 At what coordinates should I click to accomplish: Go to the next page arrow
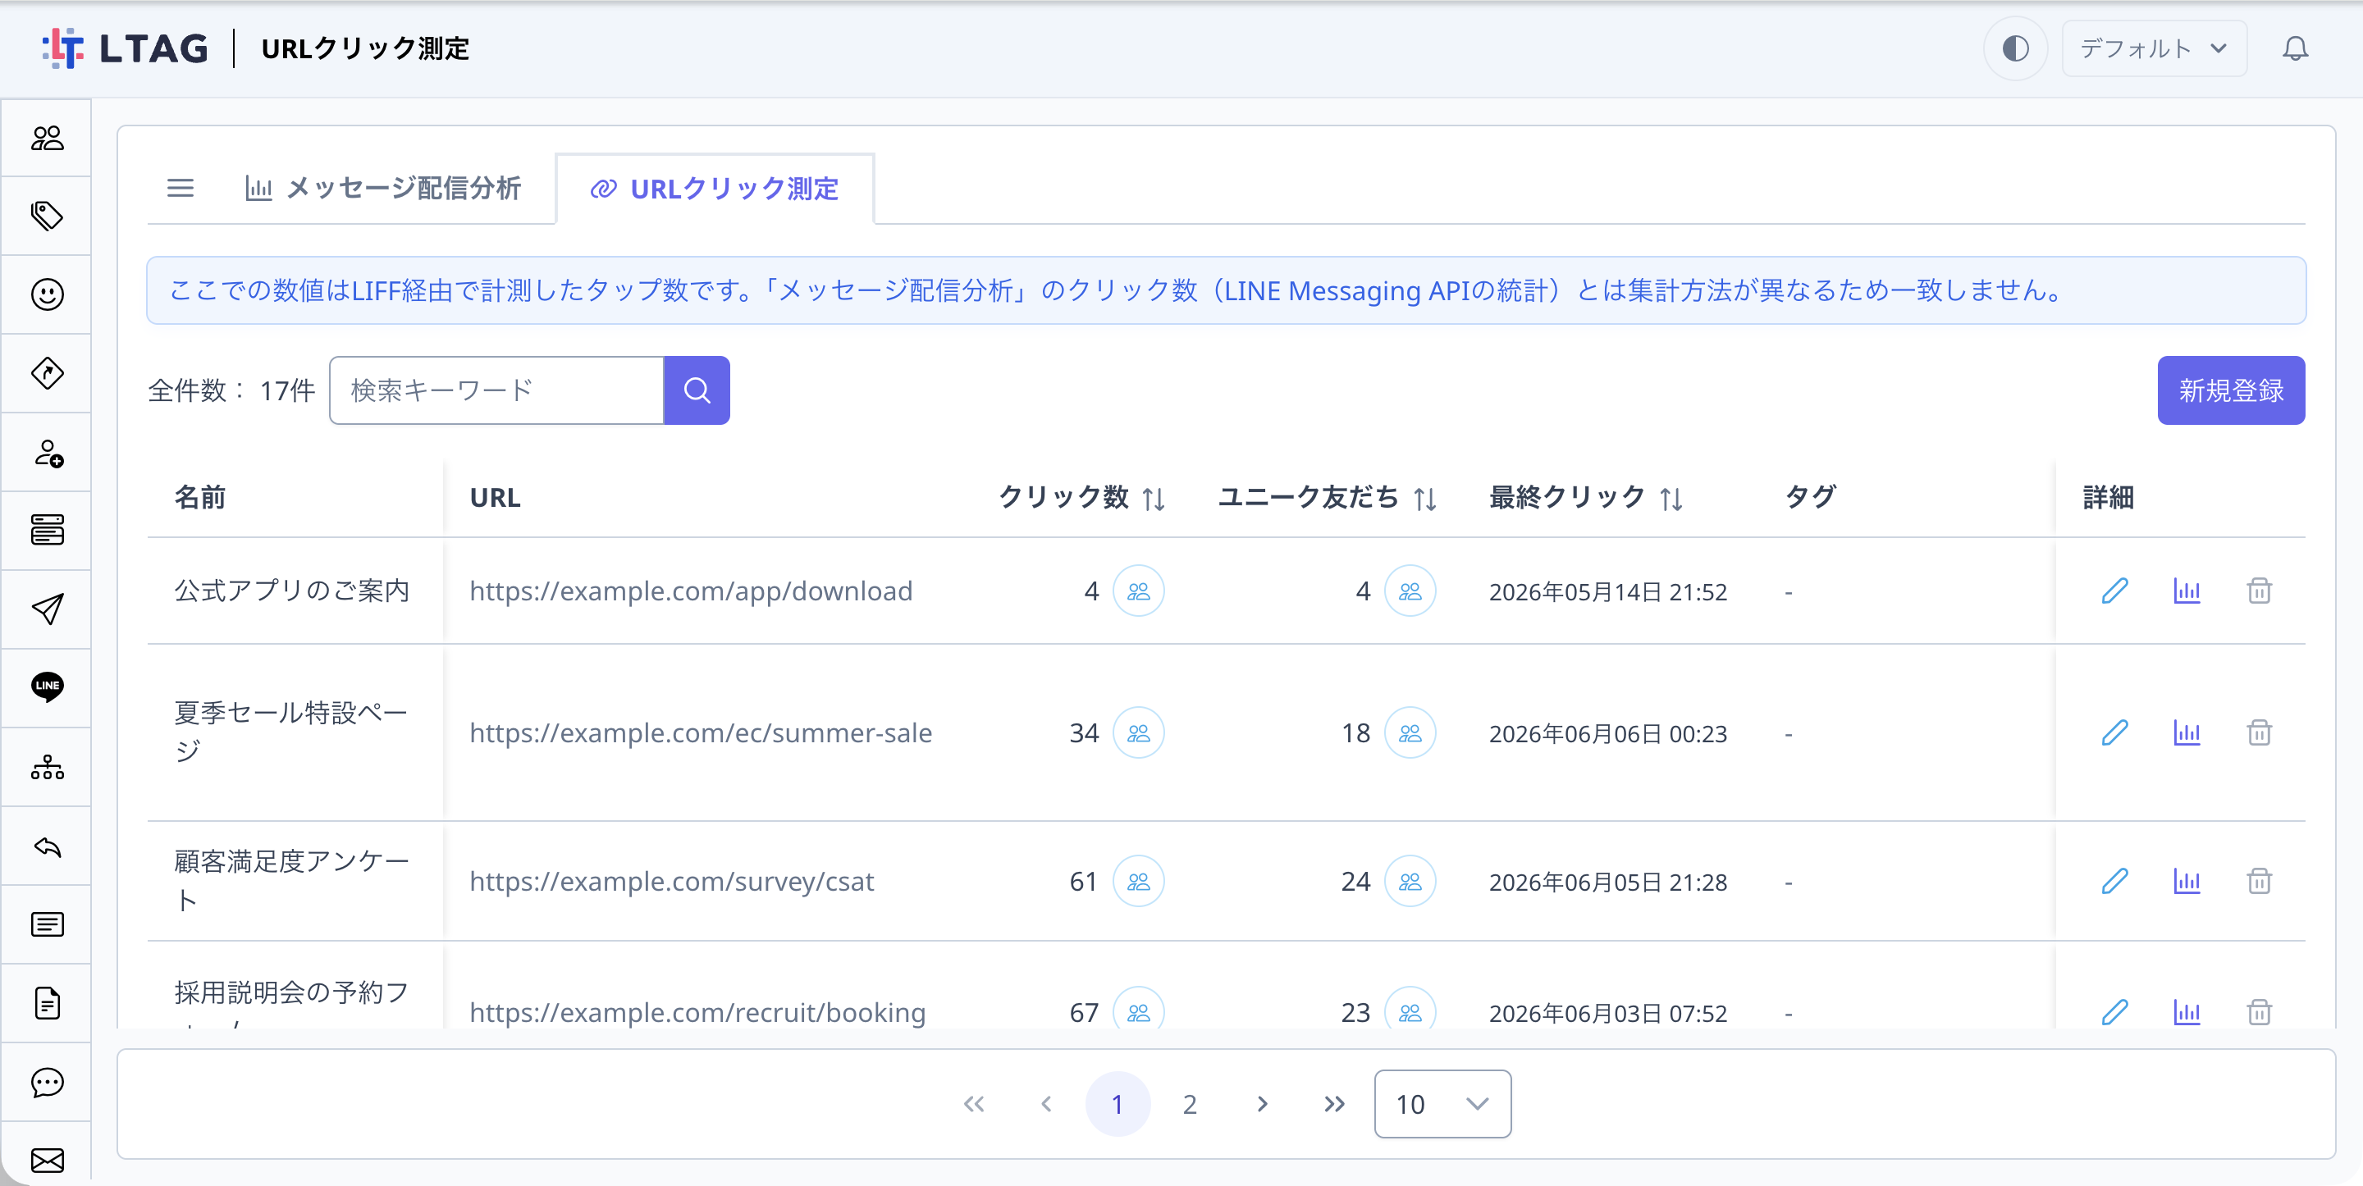[1262, 1104]
